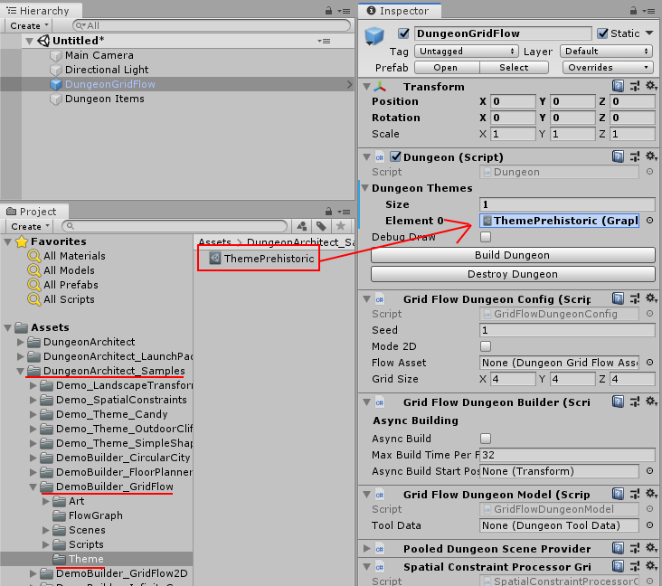Expand the Pooled Dungeon Scene Provider component

[366, 548]
